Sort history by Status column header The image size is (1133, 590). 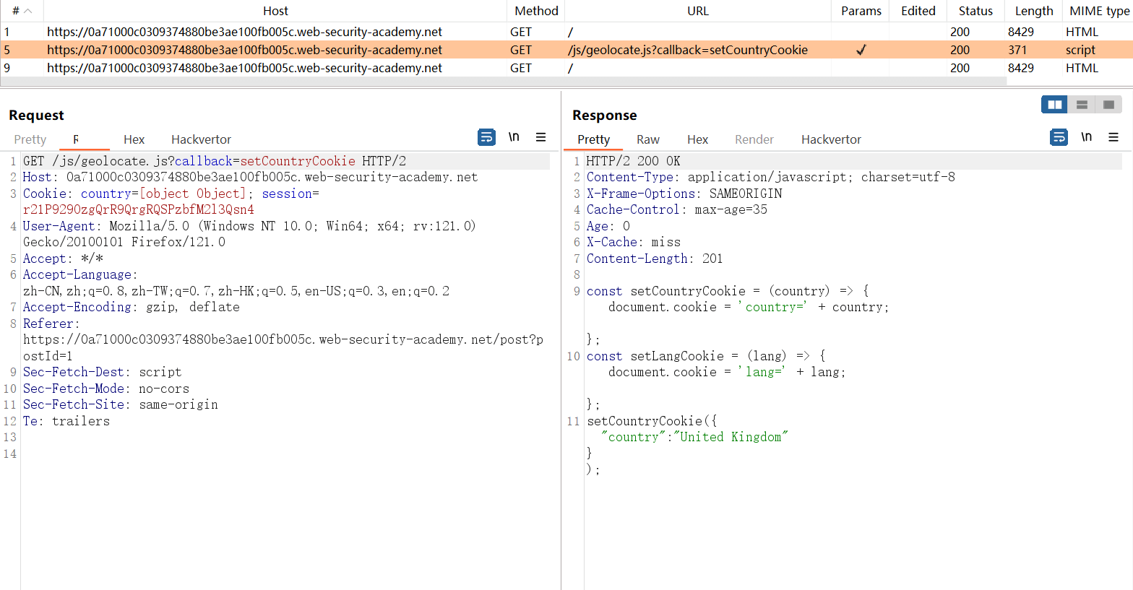click(x=975, y=11)
